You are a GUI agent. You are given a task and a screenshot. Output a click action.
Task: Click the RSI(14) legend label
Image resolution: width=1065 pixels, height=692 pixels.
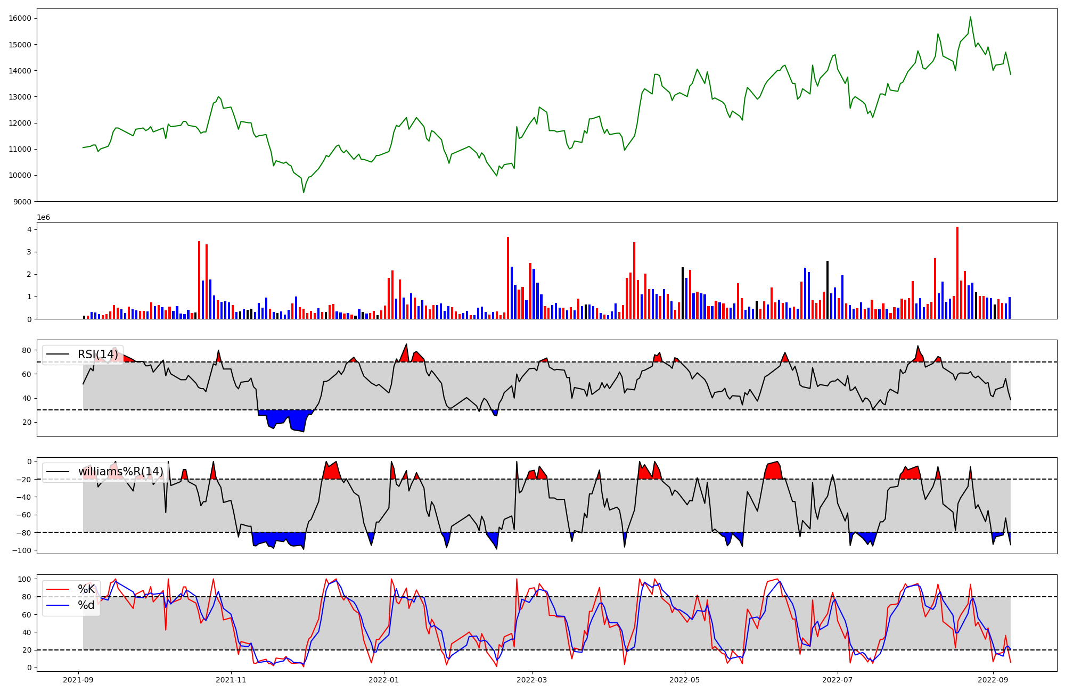pyautogui.click(x=97, y=355)
